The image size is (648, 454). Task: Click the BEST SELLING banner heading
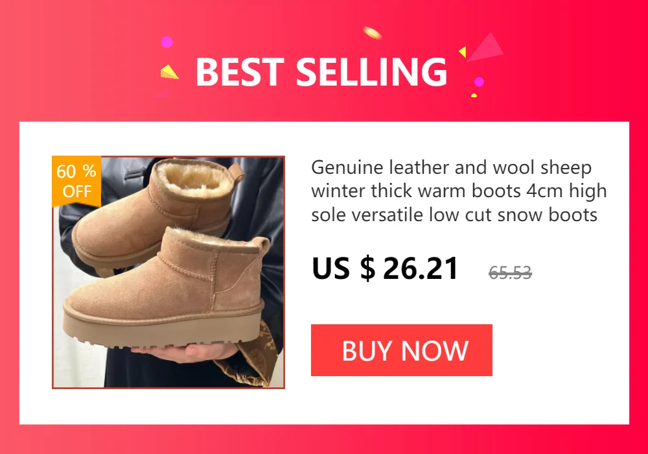[321, 72]
